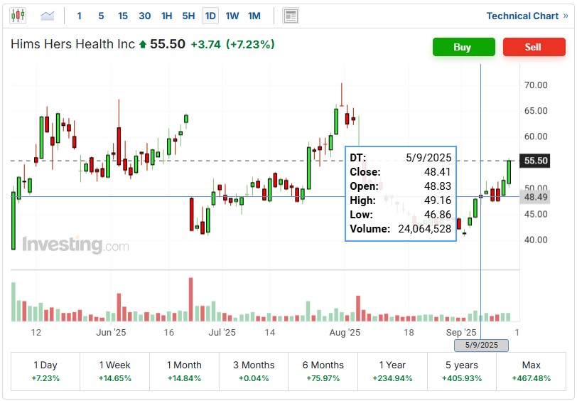Click the 5/9/2025 date marker
The height and width of the screenshot is (401, 577).
point(481,345)
